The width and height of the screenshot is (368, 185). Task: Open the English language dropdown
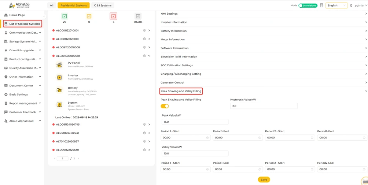pyautogui.click(x=336, y=5)
